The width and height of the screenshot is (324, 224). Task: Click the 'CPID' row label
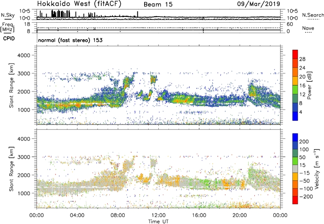pyautogui.click(x=9, y=38)
